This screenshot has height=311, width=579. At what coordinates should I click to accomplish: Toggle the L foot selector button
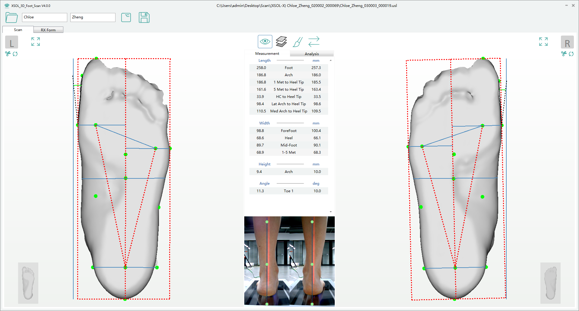[11, 42]
